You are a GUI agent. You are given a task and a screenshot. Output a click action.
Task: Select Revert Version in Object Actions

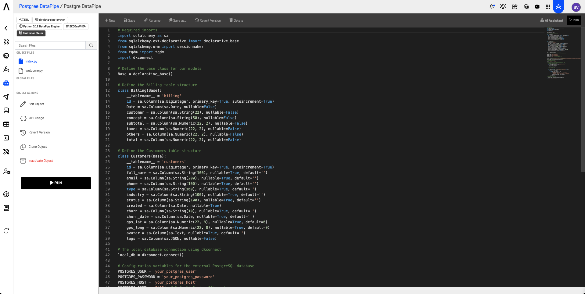click(x=35, y=133)
